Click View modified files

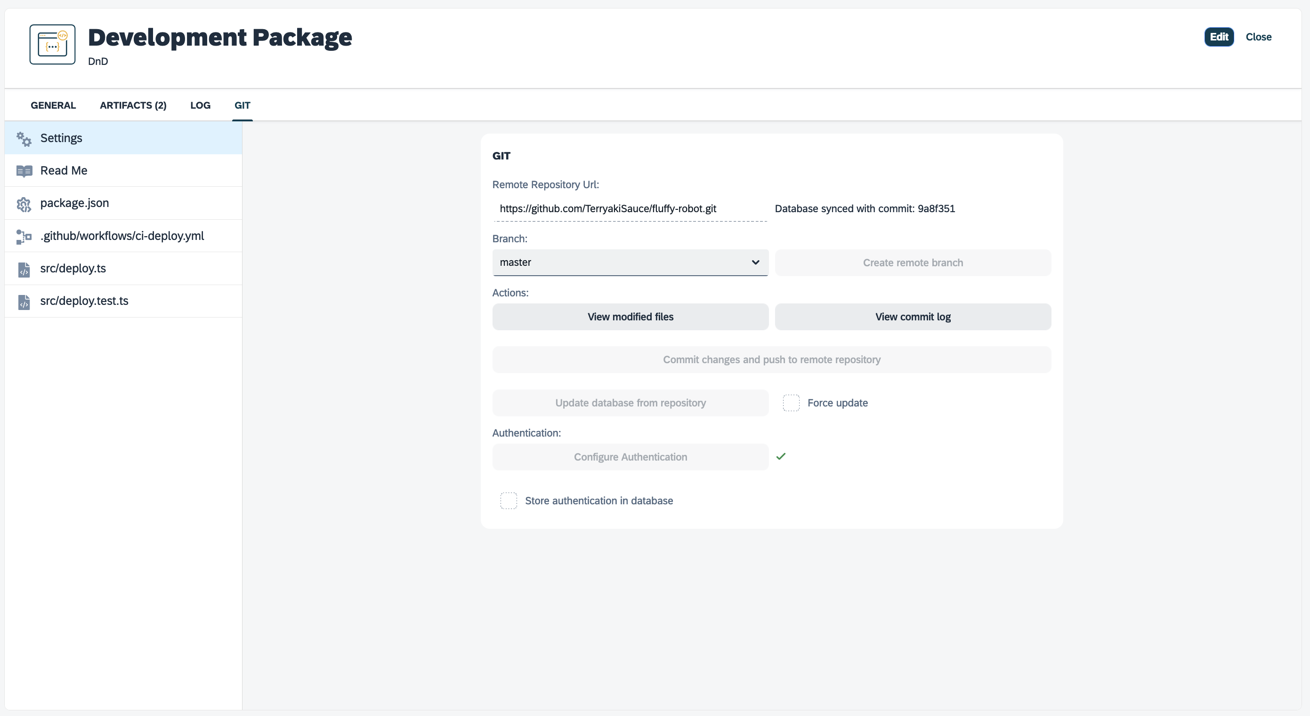coord(630,317)
